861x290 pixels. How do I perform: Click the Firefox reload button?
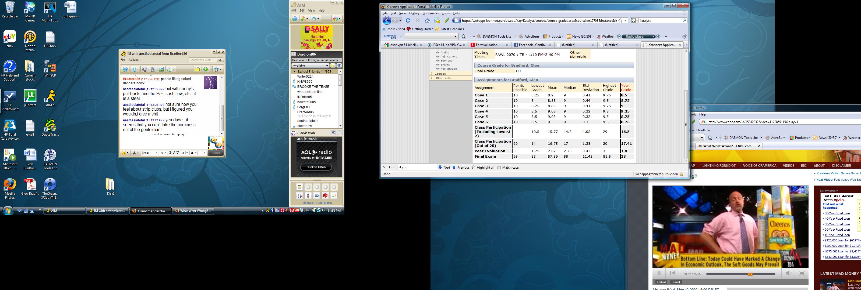[x=408, y=21]
